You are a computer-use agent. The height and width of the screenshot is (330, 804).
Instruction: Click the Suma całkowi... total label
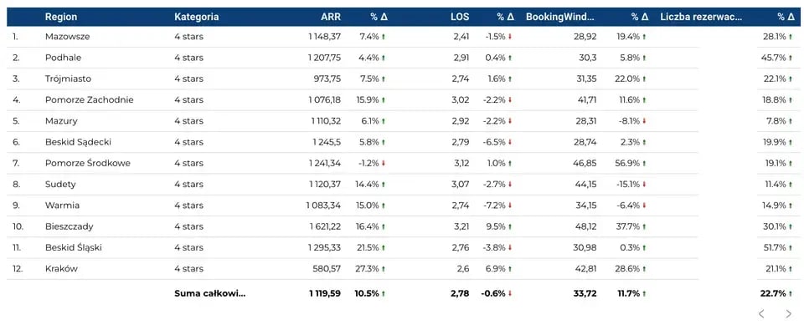tap(210, 294)
